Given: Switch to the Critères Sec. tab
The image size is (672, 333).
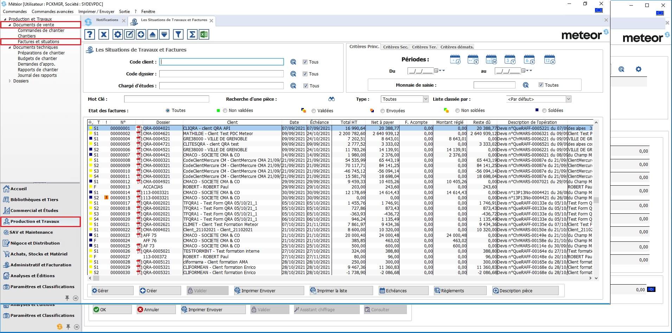Looking at the screenshot, I should pos(396,47).
